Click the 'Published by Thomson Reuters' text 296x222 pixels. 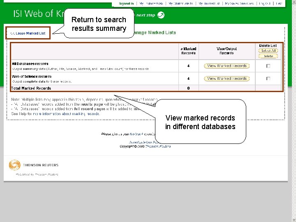(37, 174)
